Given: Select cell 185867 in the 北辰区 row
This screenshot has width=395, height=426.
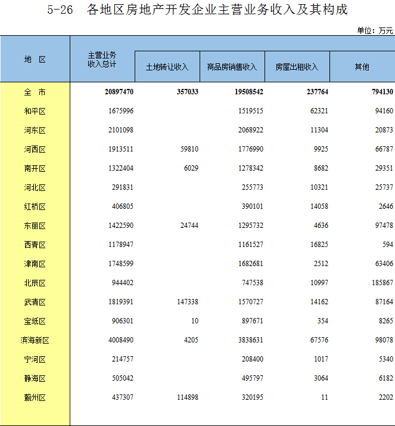Looking at the screenshot, I should (x=382, y=283).
